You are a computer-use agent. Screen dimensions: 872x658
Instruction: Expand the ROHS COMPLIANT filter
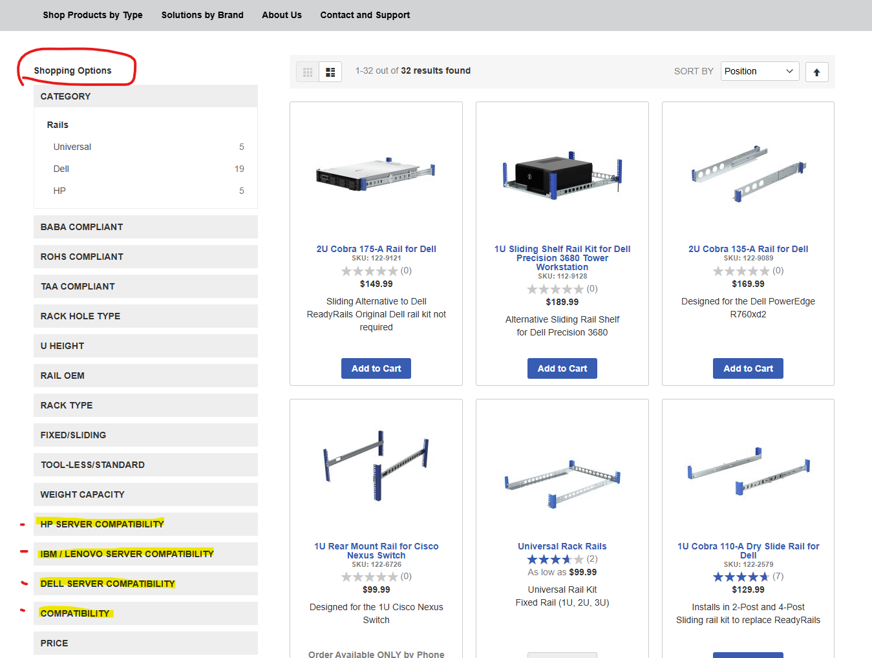pos(145,257)
